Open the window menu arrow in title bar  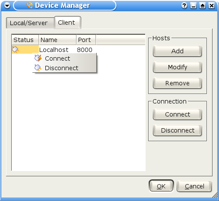(x=7, y=6)
